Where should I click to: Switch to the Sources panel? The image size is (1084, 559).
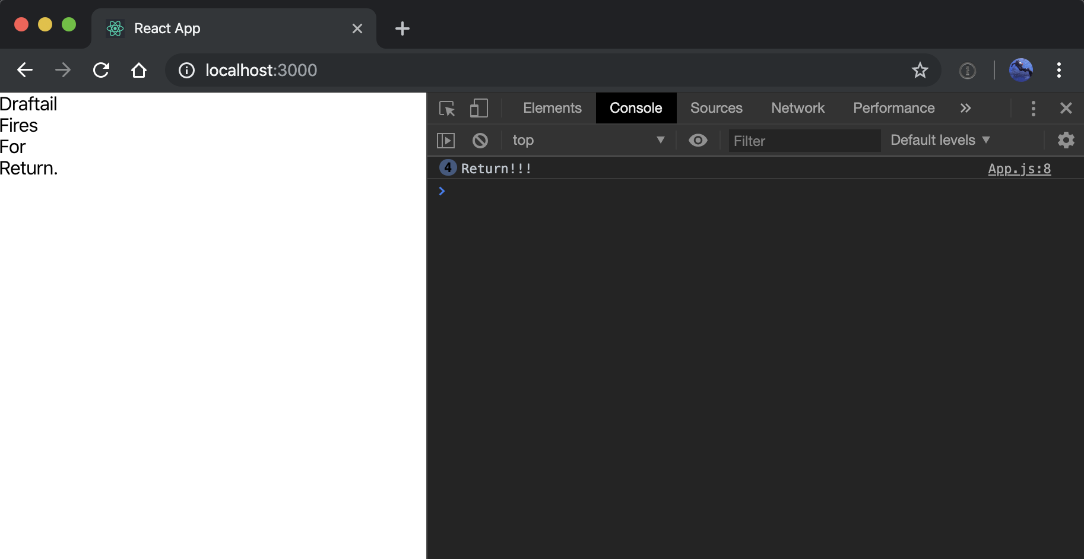[x=716, y=108]
